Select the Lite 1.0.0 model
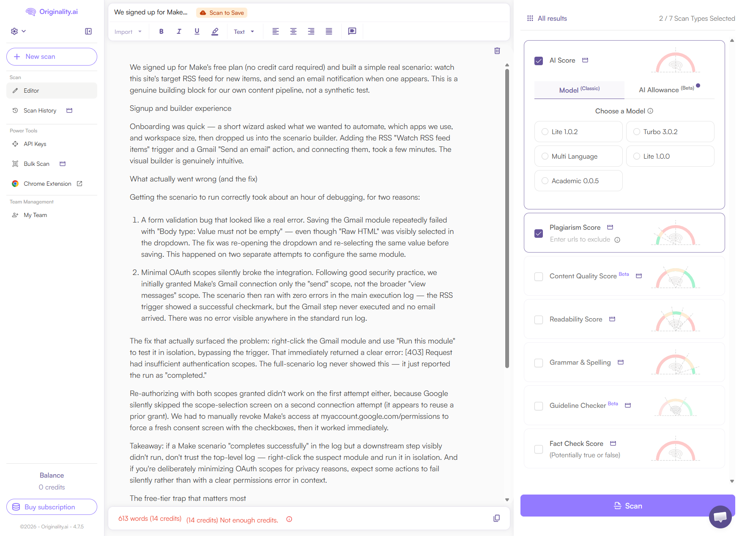This screenshot has width=742, height=536. pyautogui.click(x=670, y=156)
